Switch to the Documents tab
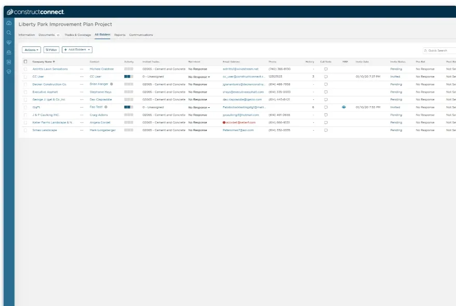This screenshot has width=456, height=306. pos(46,35)
